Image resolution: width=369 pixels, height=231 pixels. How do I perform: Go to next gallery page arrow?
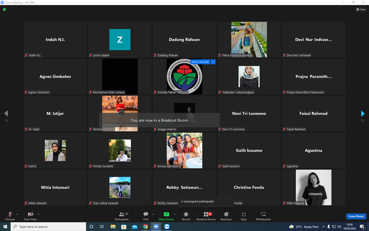363,114
